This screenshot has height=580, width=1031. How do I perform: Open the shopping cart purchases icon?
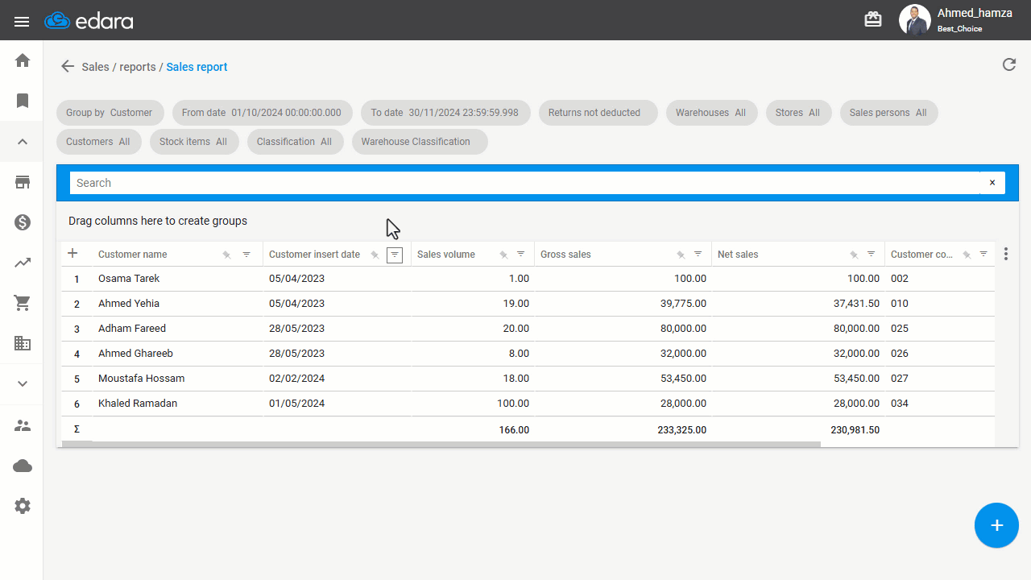pyautogui.click(x=23, y=303)
